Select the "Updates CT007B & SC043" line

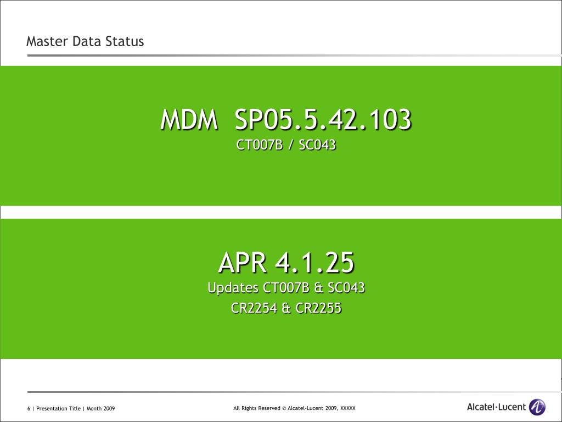tap(286, 287)
